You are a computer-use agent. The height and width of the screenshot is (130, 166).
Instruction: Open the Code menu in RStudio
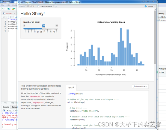(x=14, y=5)
